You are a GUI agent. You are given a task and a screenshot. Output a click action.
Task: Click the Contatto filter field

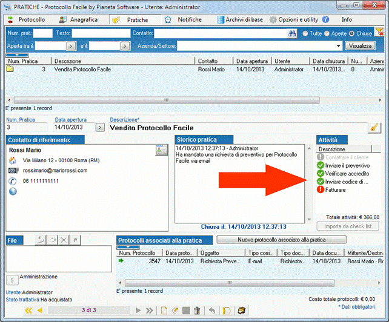pyautogui.click(x=221, y=33)
